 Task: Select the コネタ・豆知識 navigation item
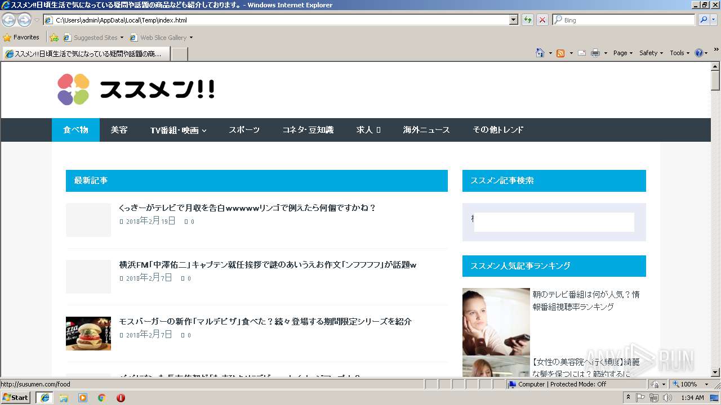(308, 130)
